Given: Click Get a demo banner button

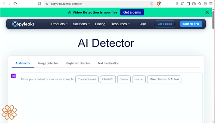Looking at the screenshot, I should tap(132, 12).
